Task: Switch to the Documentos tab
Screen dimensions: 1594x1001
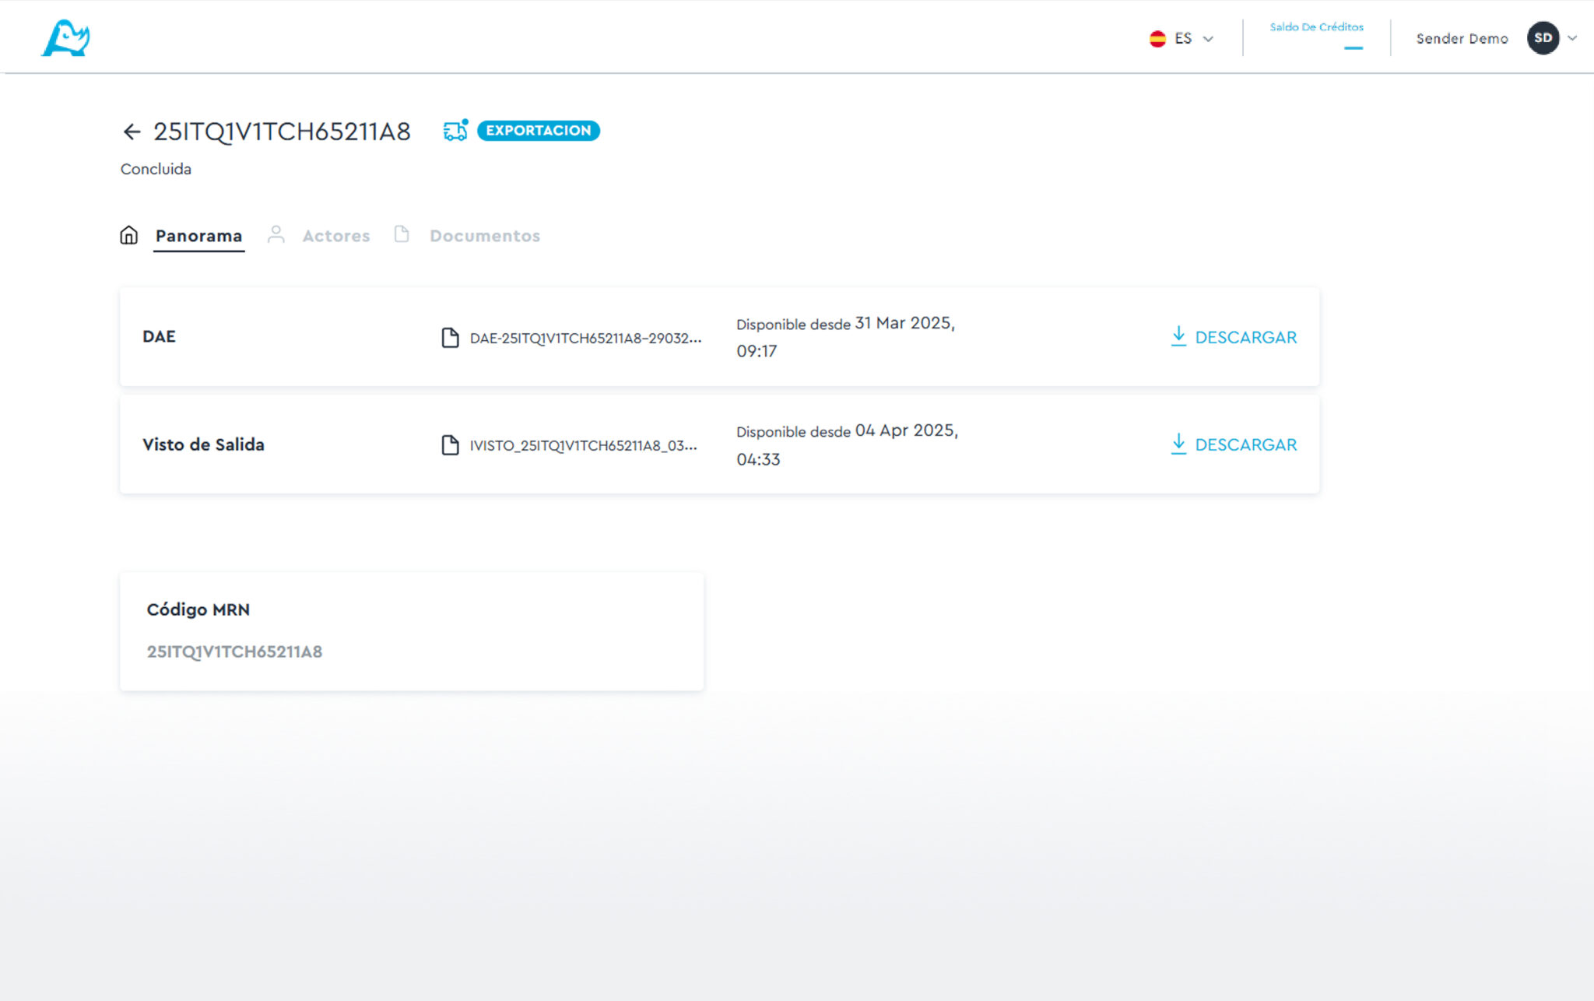Action: (x=484, y=236)
